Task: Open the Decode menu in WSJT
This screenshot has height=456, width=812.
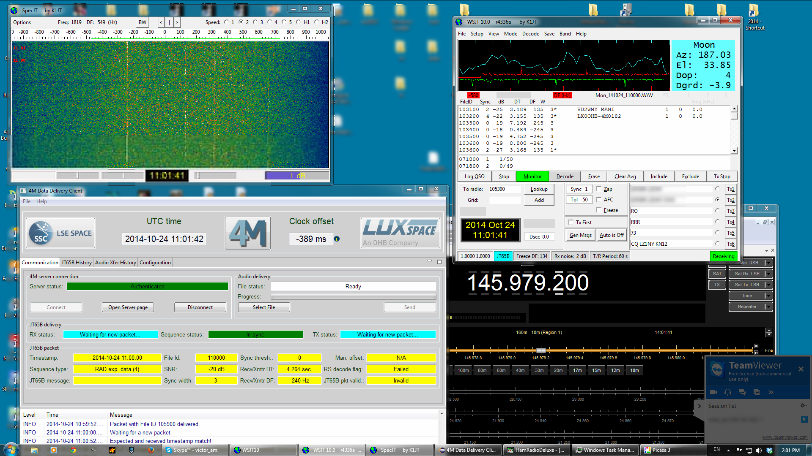Action: tap(530, 34)
